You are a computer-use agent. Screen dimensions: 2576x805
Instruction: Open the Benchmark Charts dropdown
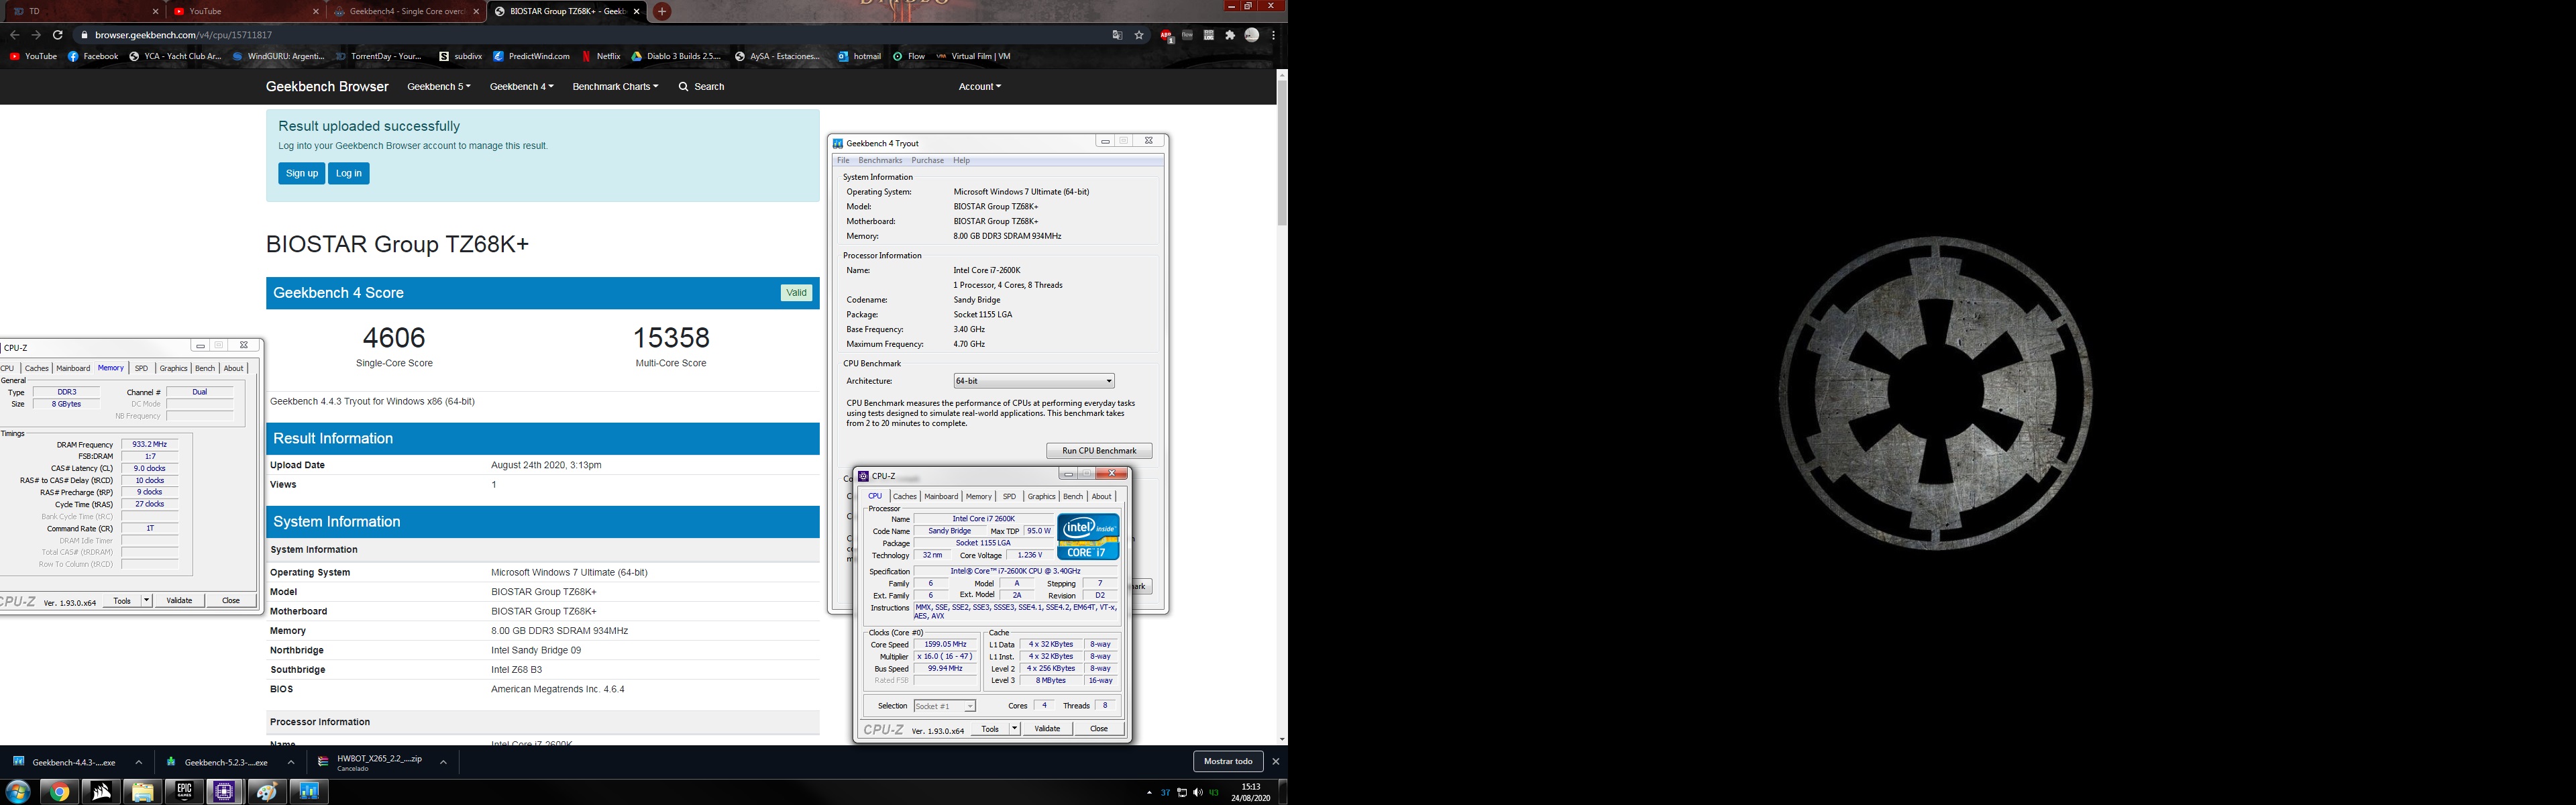[615, 87]
